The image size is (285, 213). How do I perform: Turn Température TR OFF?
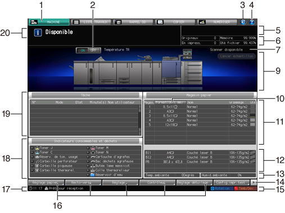point(94,50)
